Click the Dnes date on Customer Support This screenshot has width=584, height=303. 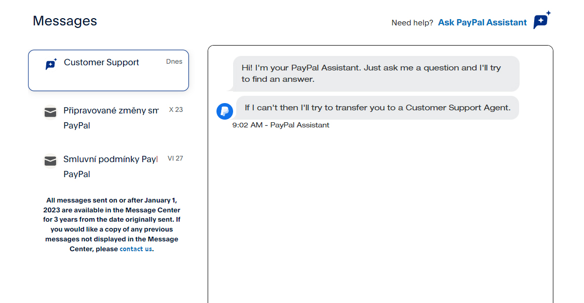pos(174,61)
